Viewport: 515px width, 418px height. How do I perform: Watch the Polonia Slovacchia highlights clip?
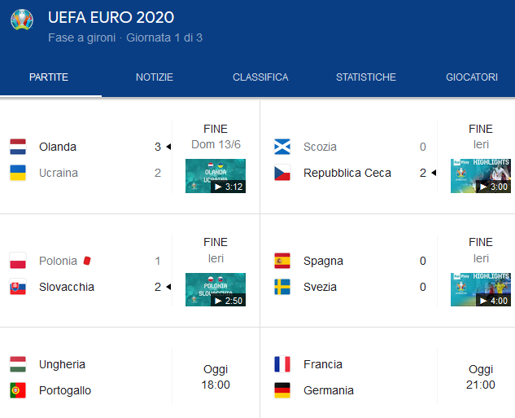click(216, 289)
